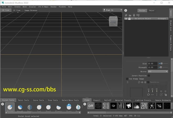The height and width of the screenshot is (118, 173).
Task: Open the UVs & Maps menu
Action: point(43,7)
